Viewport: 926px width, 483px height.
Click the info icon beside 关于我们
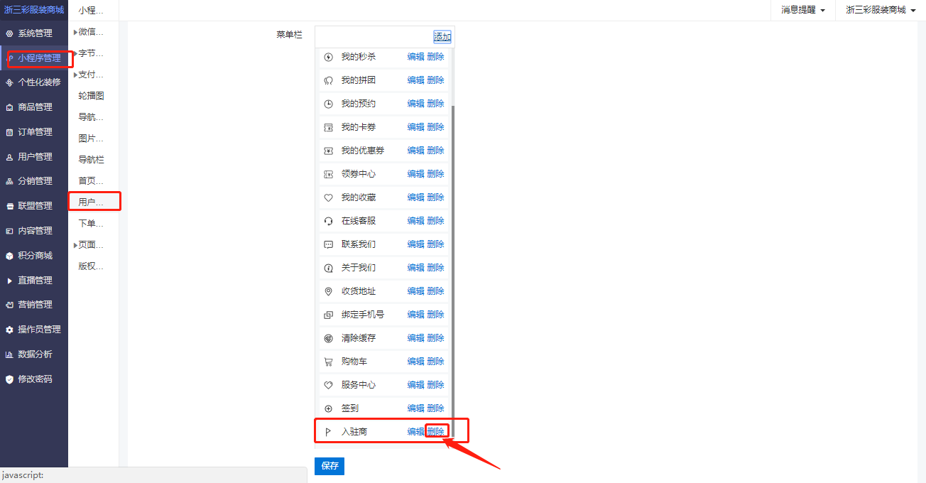click(x=328, y=268)
